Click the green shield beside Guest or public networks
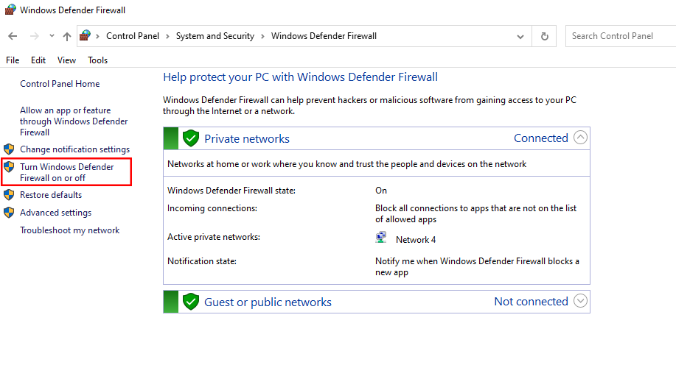Image resolution: width=676 pixels, height=390 pixels. [191, 302]
